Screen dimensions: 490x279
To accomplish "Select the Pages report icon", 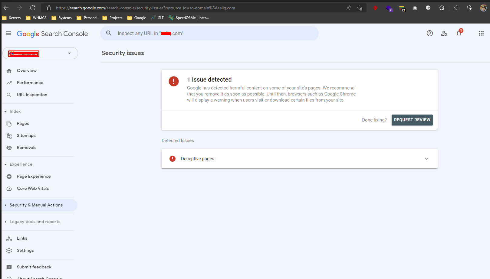I will click(x=9, y=123).
